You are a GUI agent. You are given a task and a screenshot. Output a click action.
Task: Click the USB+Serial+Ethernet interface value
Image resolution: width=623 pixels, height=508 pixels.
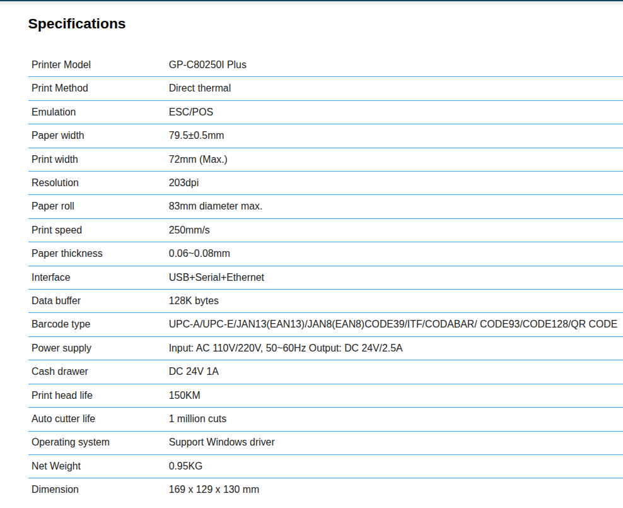[216, 278]
